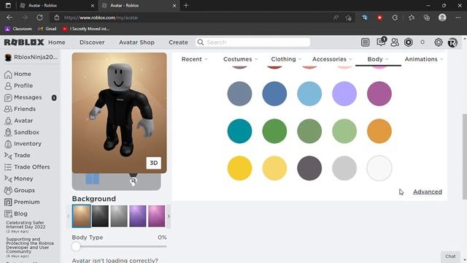467x263 pixels.
Task: Open chat messages icon with badge
Action: pyautogui.click(x=381, y=42)
